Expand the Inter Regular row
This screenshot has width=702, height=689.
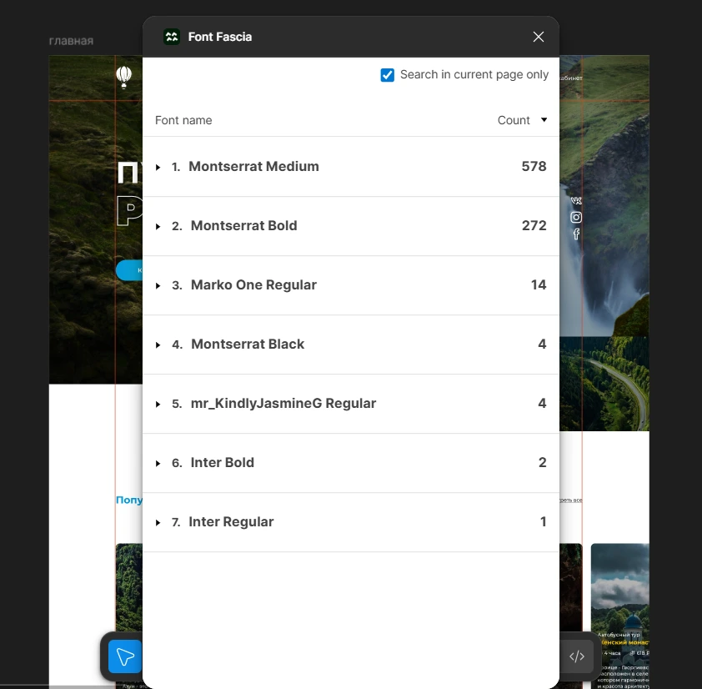[158, 522]
